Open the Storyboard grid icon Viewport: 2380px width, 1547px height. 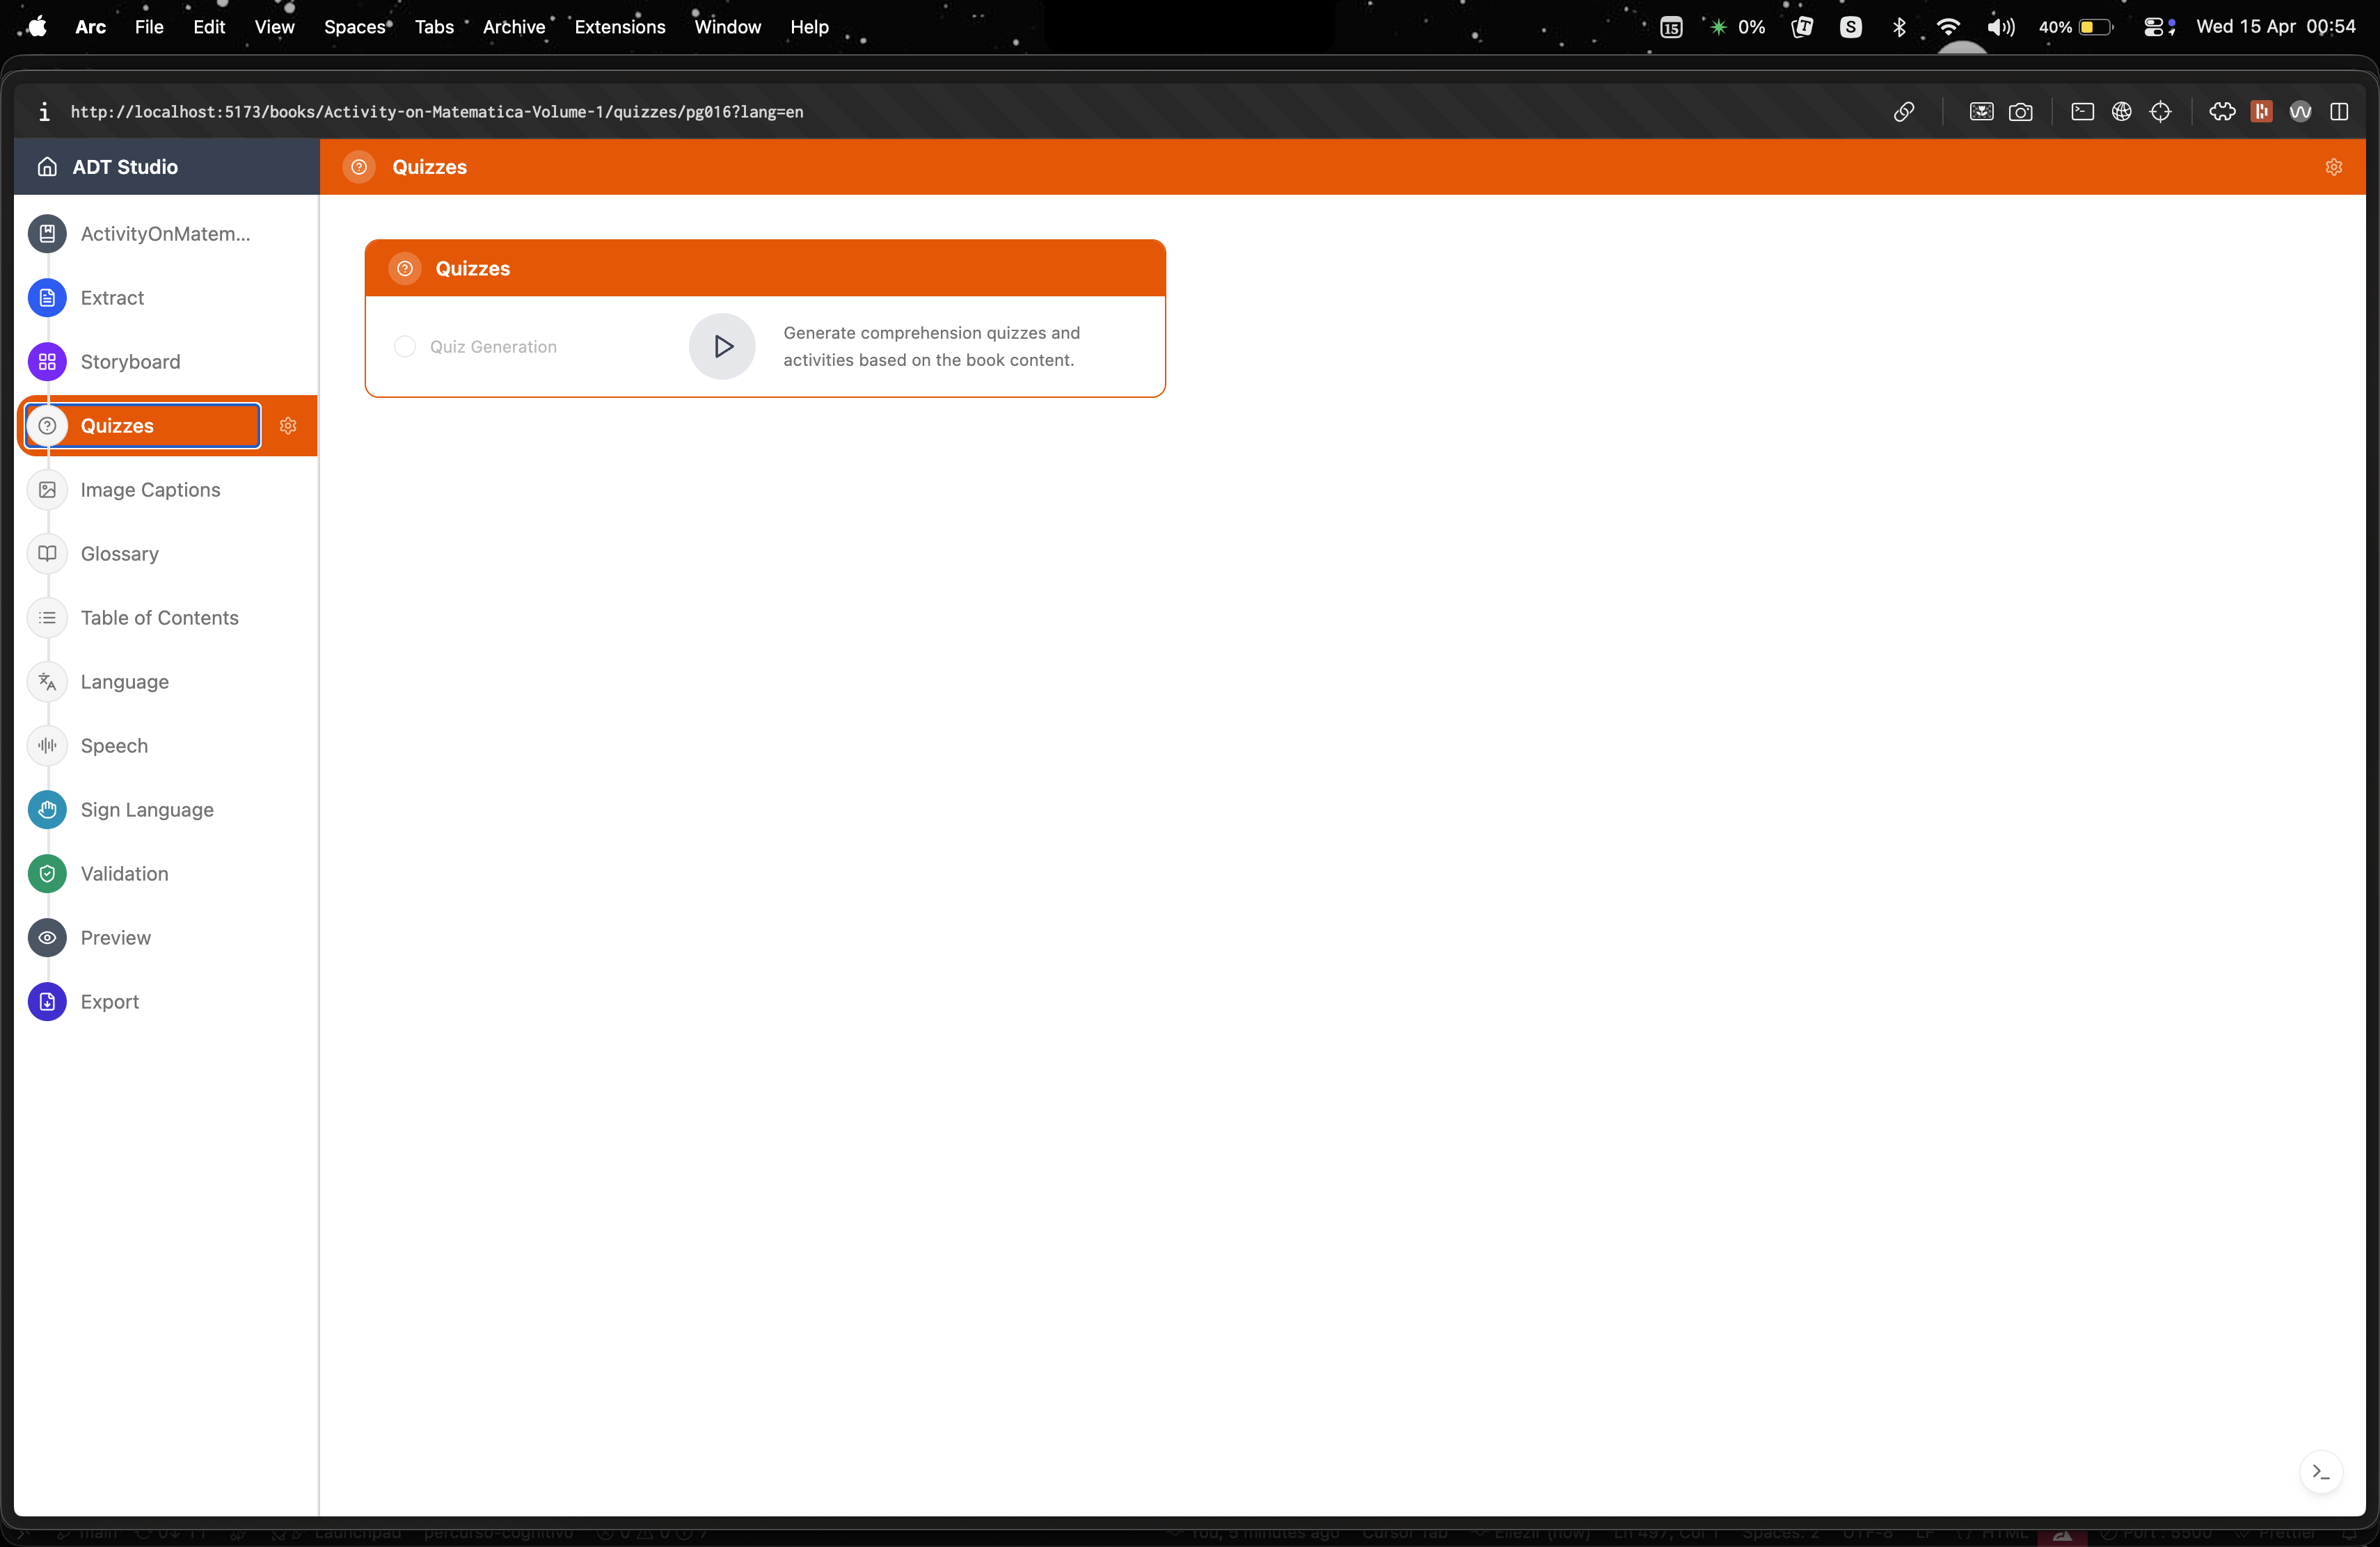pos(47,362)
